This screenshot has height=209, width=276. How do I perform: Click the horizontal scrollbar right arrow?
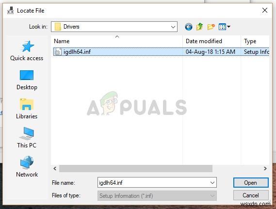point(265,169)
